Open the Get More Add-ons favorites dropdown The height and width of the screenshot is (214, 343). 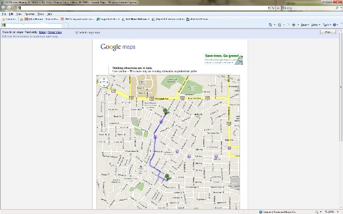pos(136,19)
